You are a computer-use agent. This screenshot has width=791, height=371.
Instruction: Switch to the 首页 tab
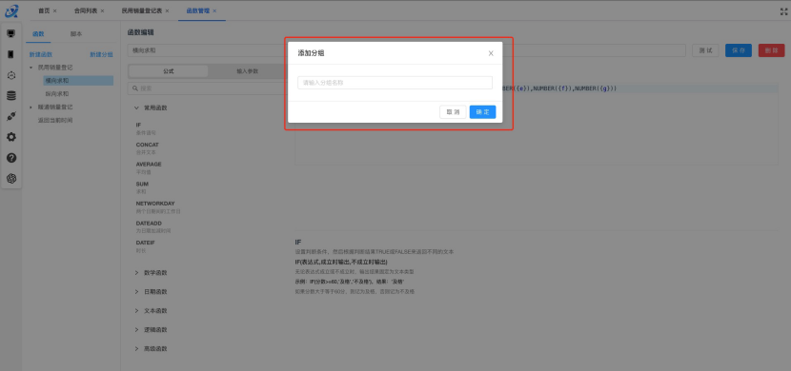pos(44,10)
